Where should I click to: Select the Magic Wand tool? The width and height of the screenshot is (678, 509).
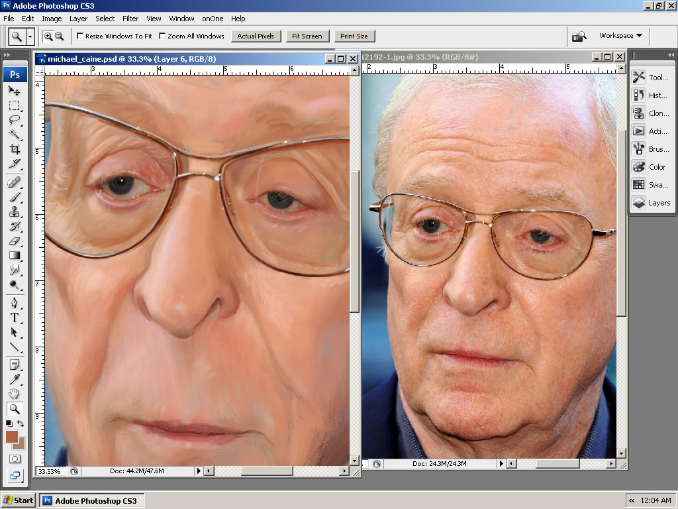tap(15, 134)
